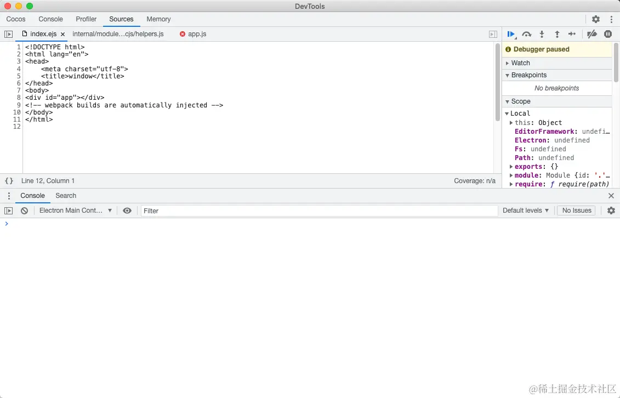
Task: Click the EditorFramework variable
Action: point(562,131)
